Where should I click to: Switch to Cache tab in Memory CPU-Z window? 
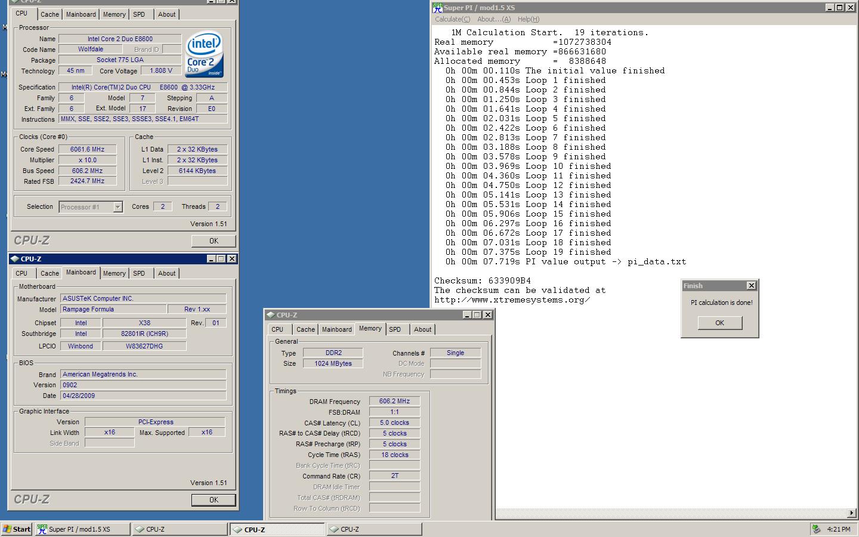305,329
